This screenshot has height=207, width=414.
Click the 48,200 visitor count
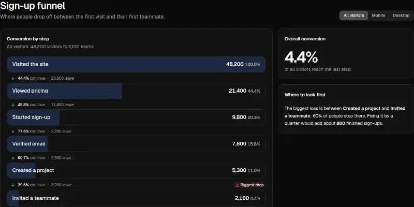235,64
